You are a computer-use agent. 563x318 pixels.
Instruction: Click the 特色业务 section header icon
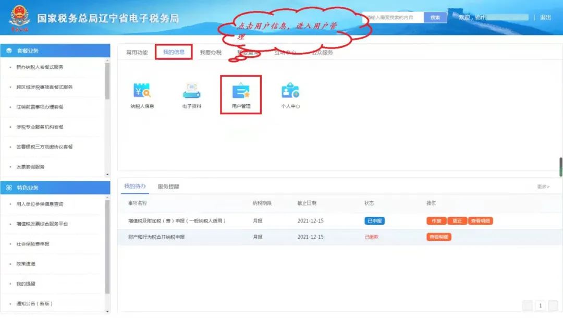tap(9, 187)
